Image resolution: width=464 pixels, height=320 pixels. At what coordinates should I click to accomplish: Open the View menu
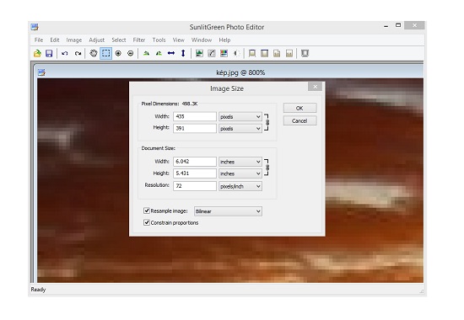[x=179, y=40]
